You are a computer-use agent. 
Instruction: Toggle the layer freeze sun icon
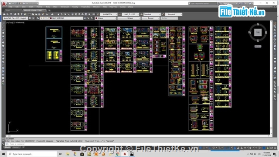(44, 18)
